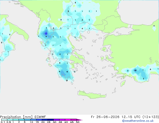Click the '35' legend scale value

(x=60, y=122)
